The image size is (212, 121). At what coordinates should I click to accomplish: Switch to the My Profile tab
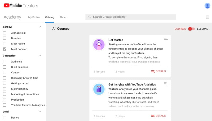[x=34, y=17]
